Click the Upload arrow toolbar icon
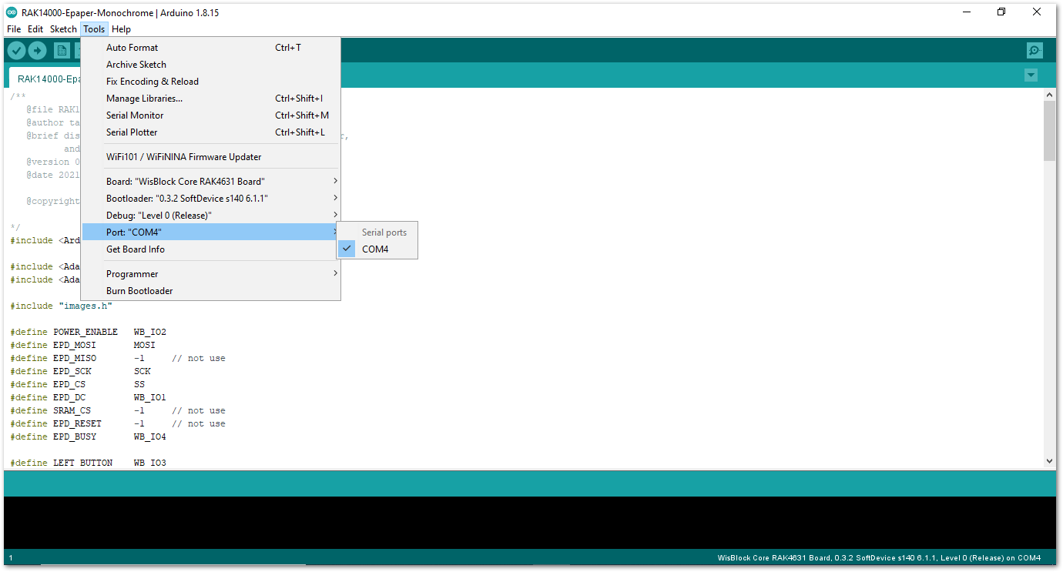 pyautogui.click(x=37, y=51)
